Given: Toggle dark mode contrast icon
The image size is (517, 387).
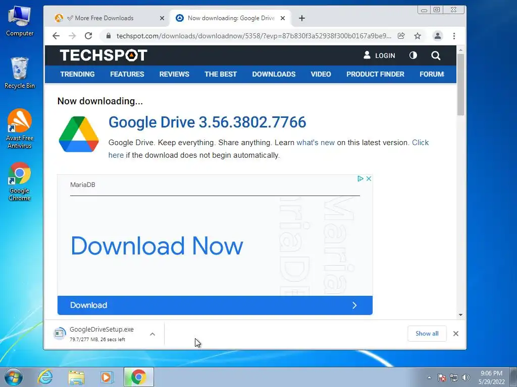Looking at the screenshot, I should [413, 55].
